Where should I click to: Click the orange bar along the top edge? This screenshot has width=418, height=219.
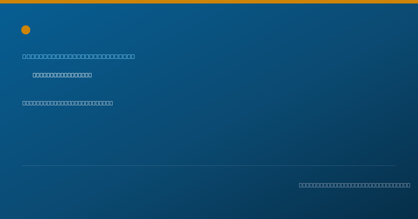(x=209, y=2)
